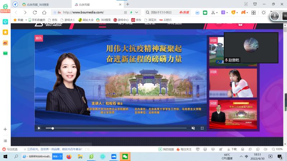Viewport: 287px width, 161px height.
Task: Unmute the video player sound
Action: (193, 128)
